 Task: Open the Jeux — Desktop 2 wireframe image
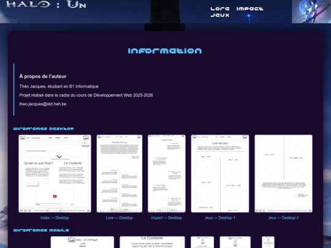click(284, 173)
